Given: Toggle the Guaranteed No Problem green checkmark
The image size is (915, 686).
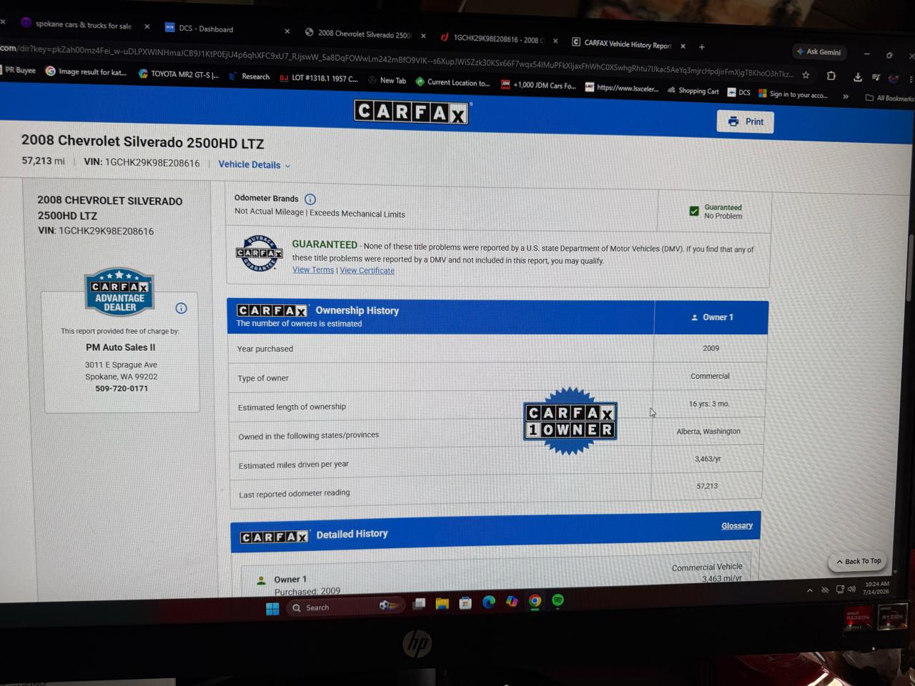Looking at the screenshot, I should pyautogui.click(x=693, y=211).
